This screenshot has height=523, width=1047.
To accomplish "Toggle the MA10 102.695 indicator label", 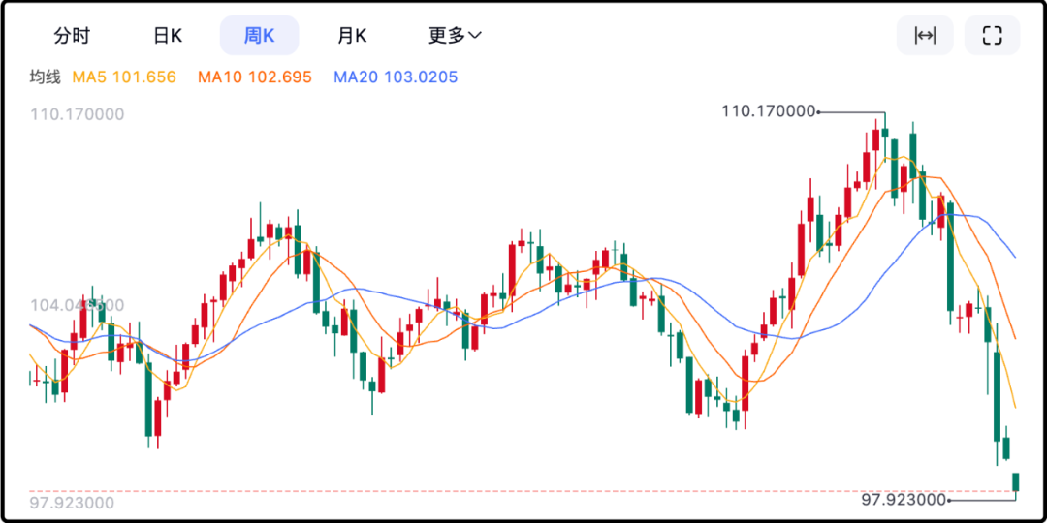I will tap(255, 77).
